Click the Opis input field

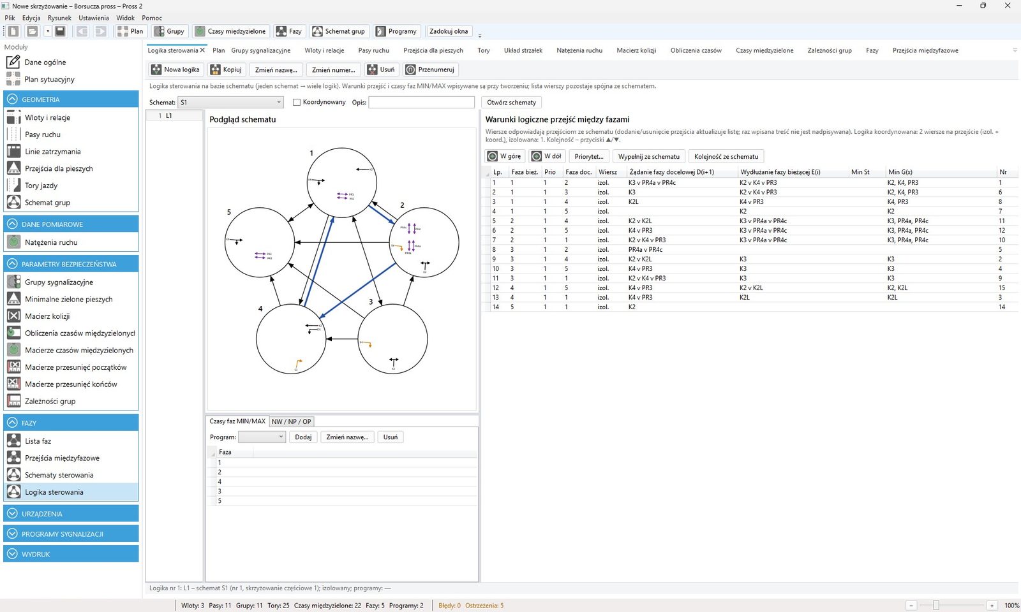click(422, 102)
